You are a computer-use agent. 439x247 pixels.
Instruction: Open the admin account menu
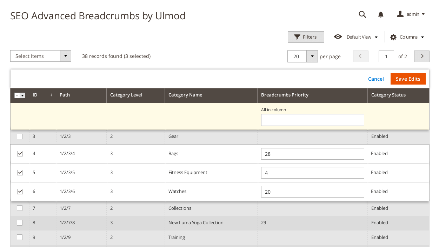coord(411,14)
